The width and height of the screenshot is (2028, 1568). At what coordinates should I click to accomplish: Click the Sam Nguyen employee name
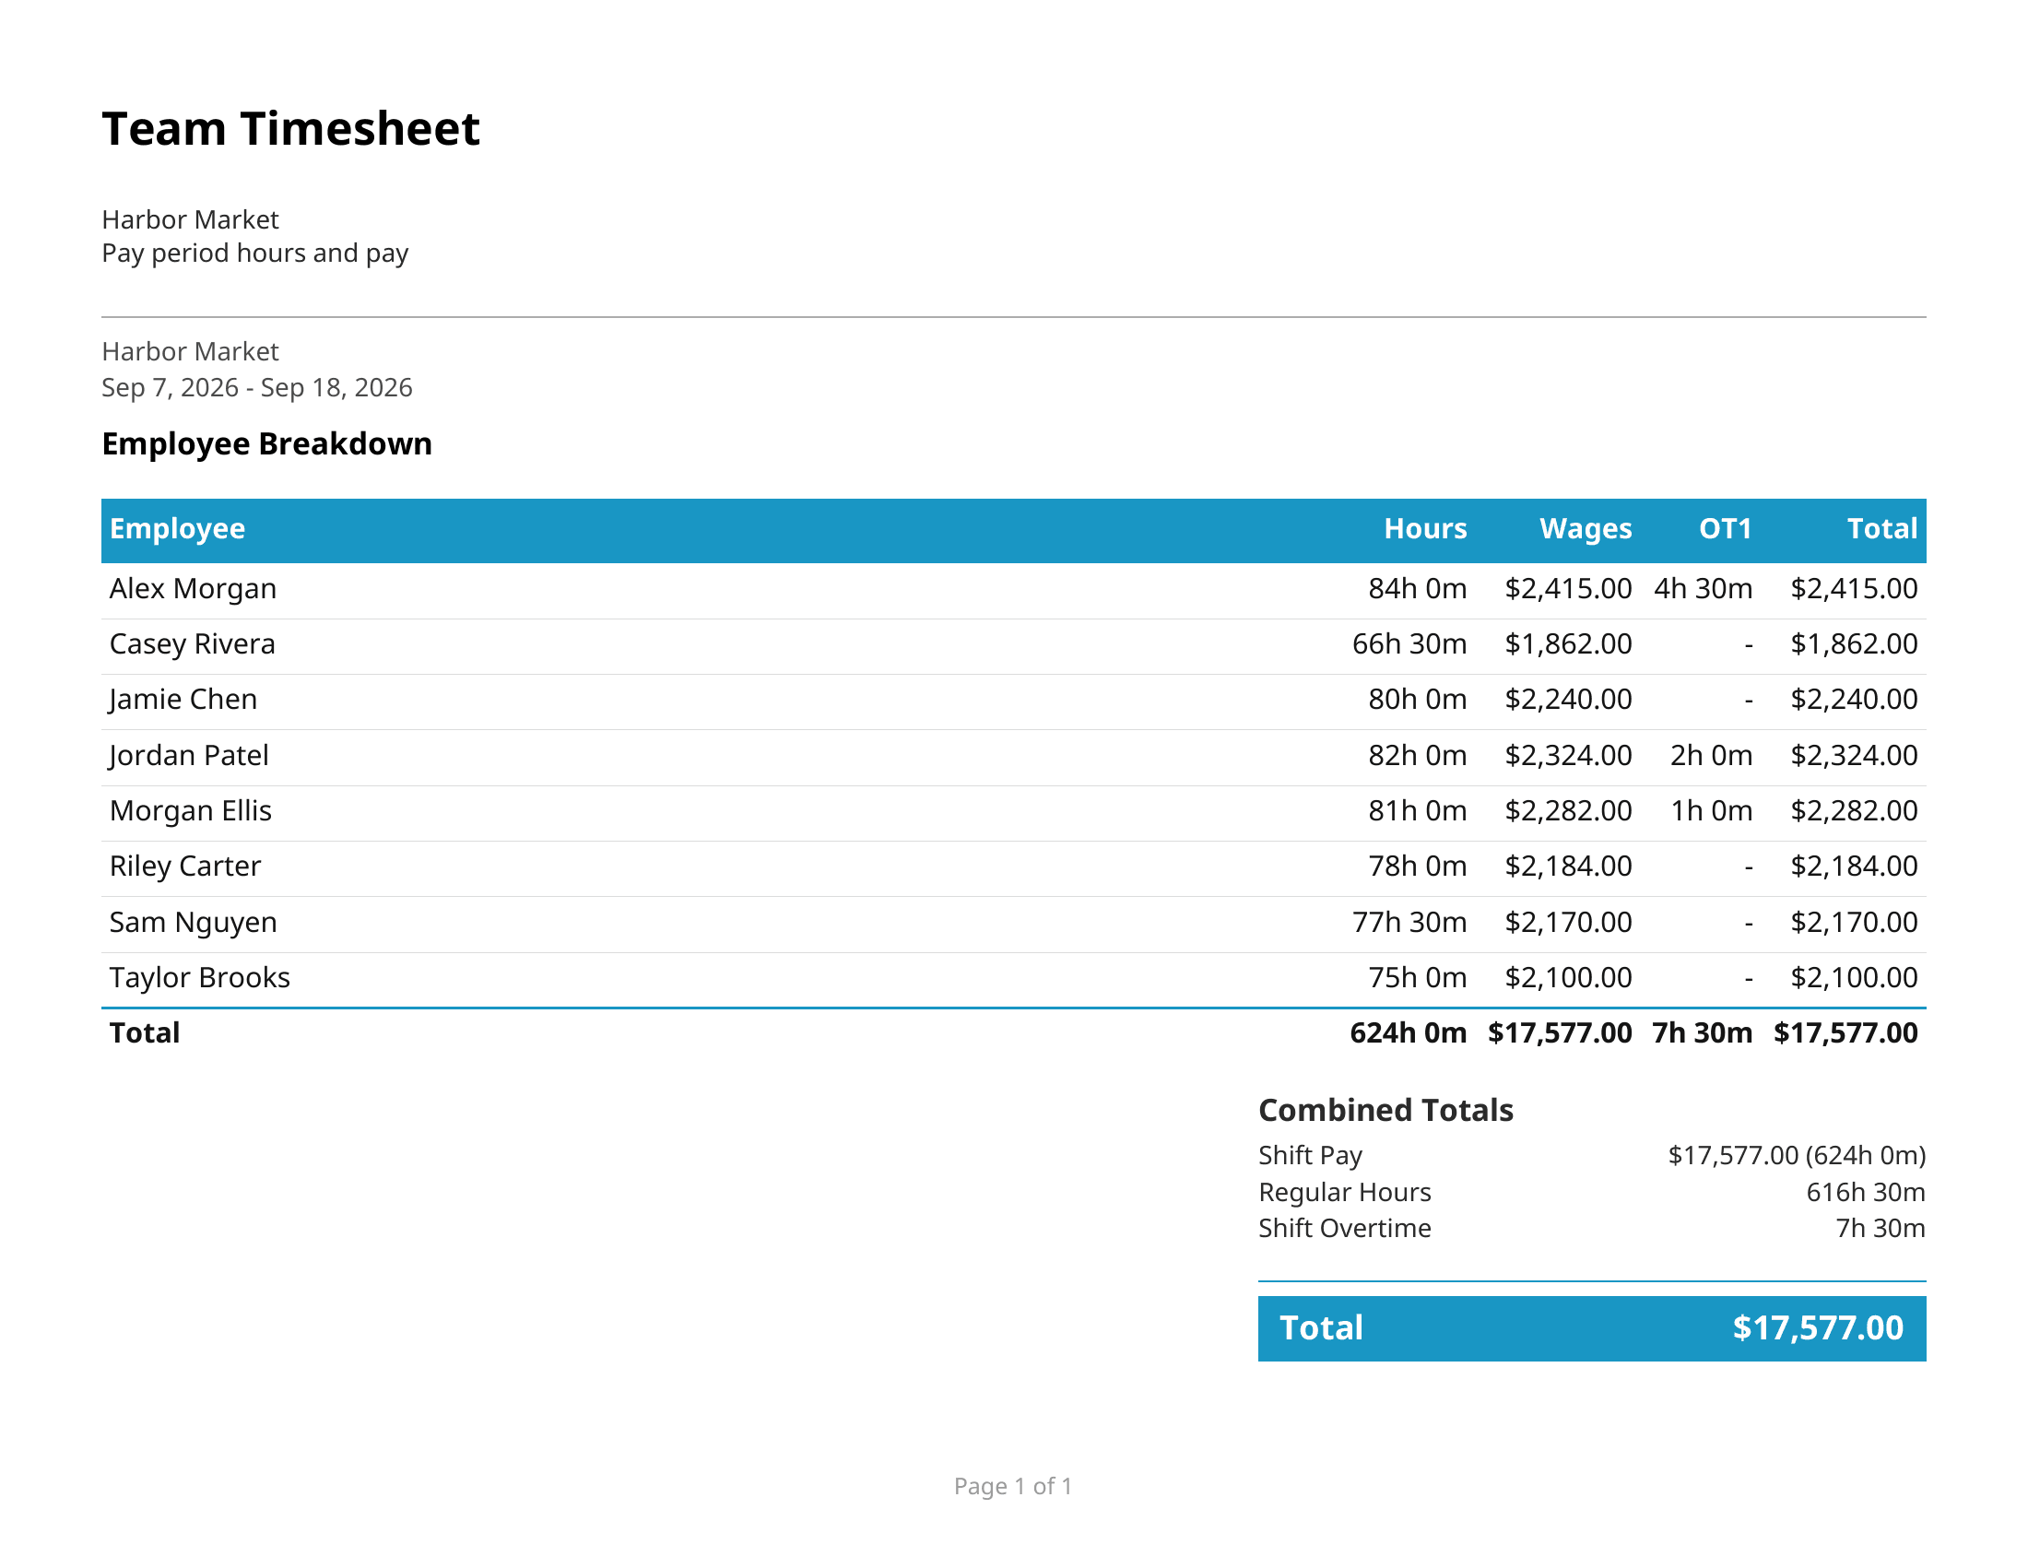[x=194, y=922]
